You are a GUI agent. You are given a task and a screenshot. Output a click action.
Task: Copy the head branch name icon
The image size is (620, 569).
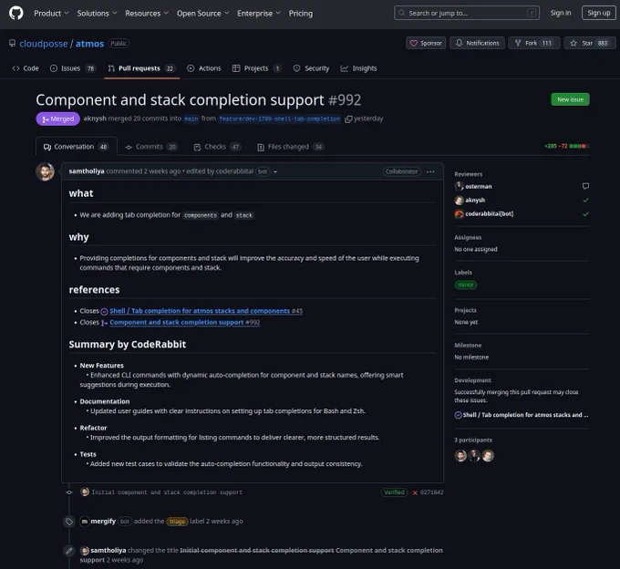click(348, 119)
